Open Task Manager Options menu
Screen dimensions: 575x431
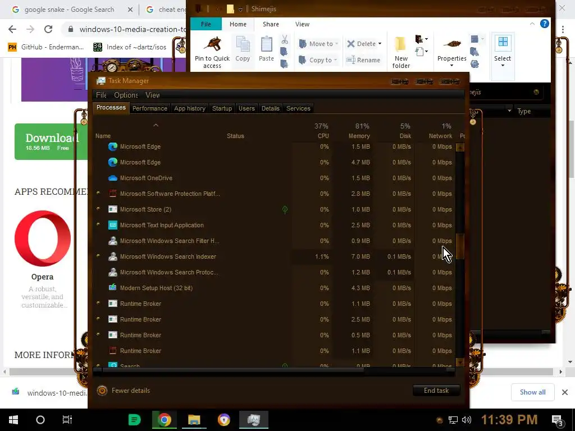click(126, 95)
